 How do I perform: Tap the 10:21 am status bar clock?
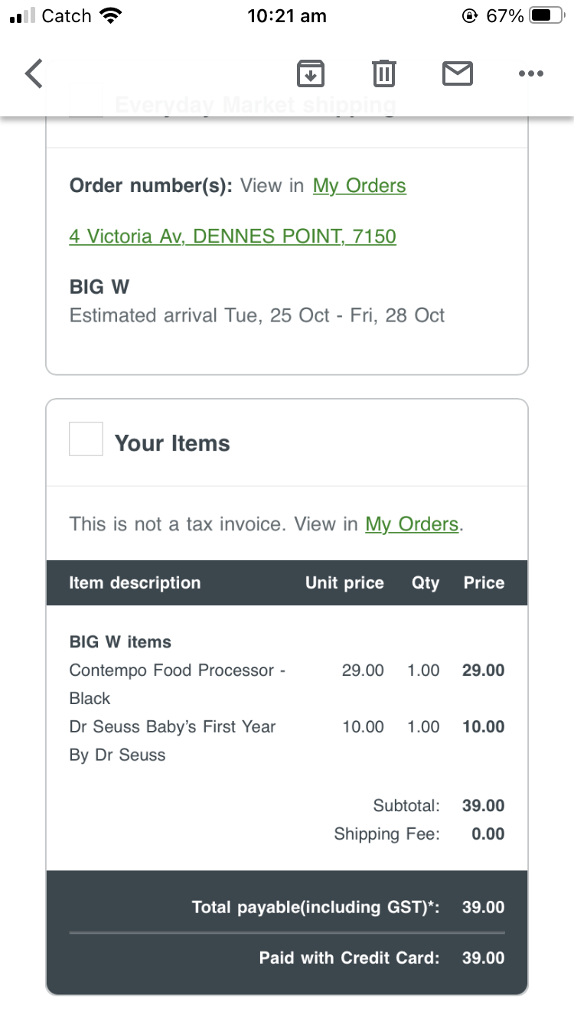(x=287, y=16)
